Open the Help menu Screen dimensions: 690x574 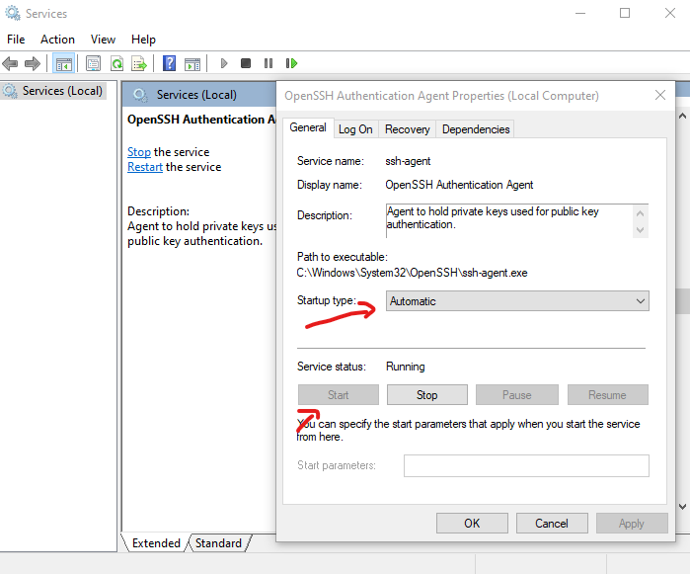(x=143, y=40)
